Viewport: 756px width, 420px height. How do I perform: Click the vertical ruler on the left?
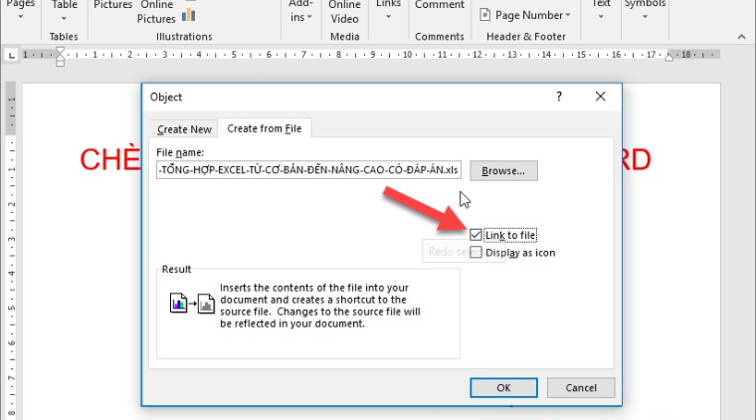click(12, 251)
